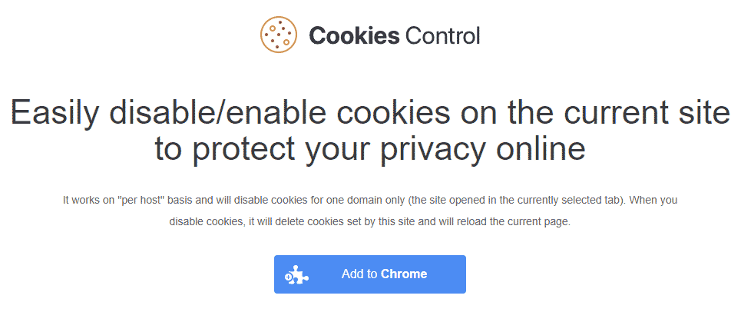
Task: Click the words Add to on the blue button
Action: pyautogui.click(x=359, y=274)
